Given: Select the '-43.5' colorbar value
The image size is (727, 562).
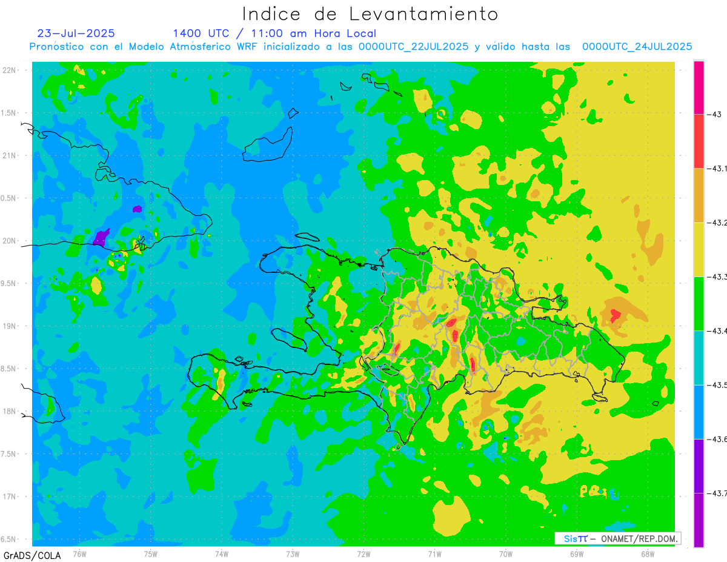Looking at the screenshot, I should coord(717,385).
